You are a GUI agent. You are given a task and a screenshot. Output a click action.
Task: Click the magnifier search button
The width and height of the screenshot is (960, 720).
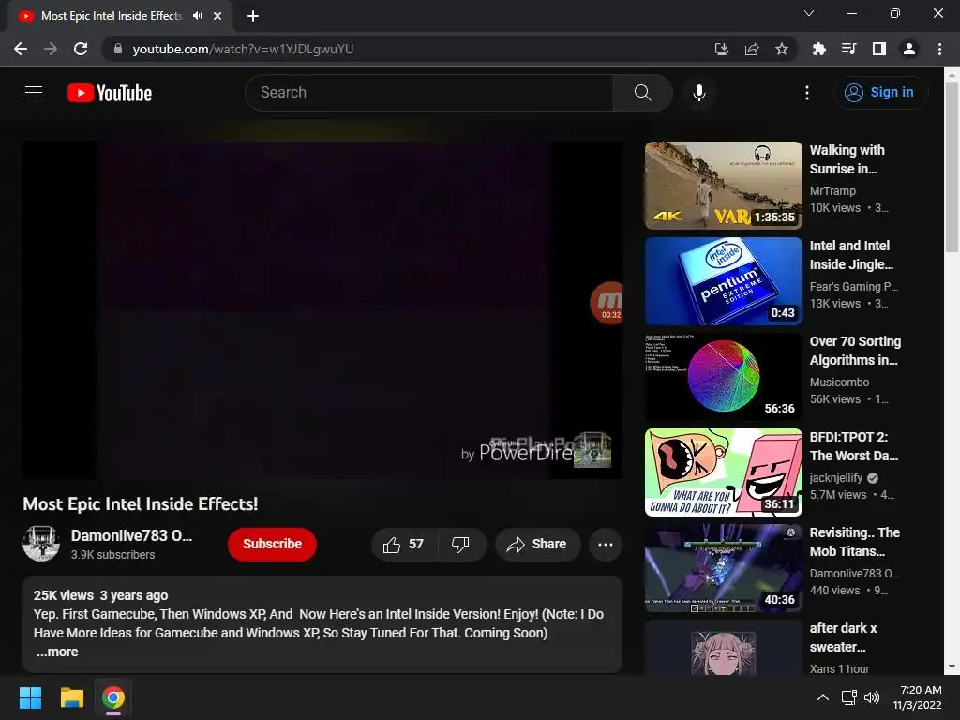point(642,93)
